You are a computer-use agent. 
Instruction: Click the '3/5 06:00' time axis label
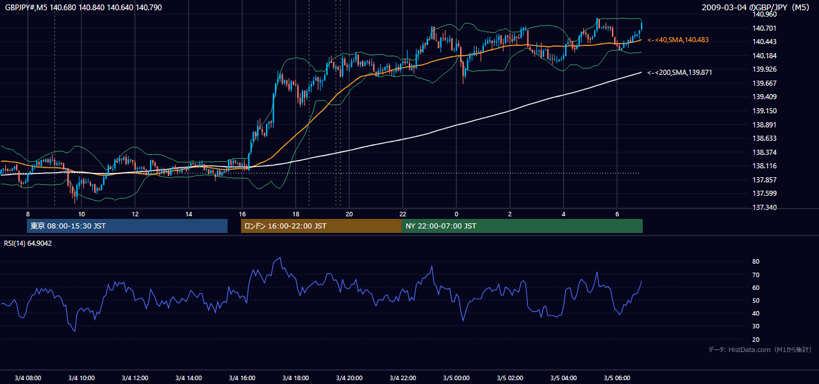[617, 378]
